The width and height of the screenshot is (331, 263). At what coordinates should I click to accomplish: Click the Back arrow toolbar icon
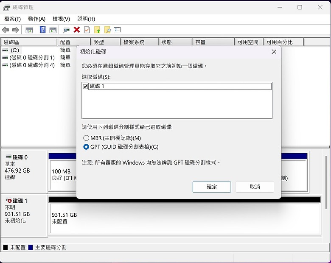pos(6,30)
